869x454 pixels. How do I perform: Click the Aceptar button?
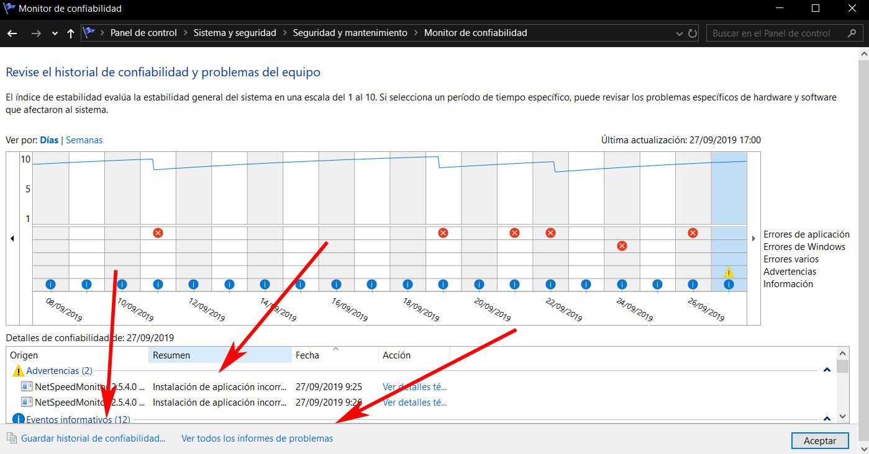pyautogui.click(x=820, y=440)
